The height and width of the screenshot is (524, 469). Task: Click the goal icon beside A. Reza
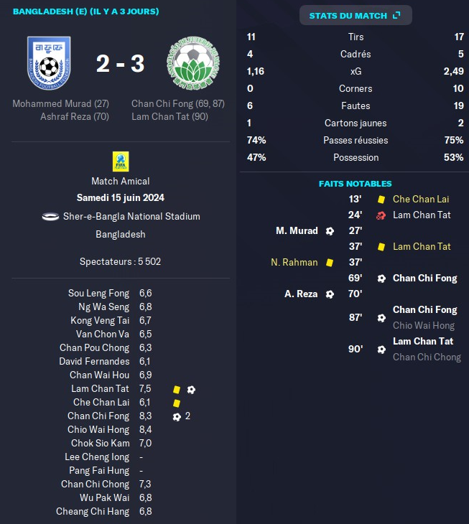330,294
